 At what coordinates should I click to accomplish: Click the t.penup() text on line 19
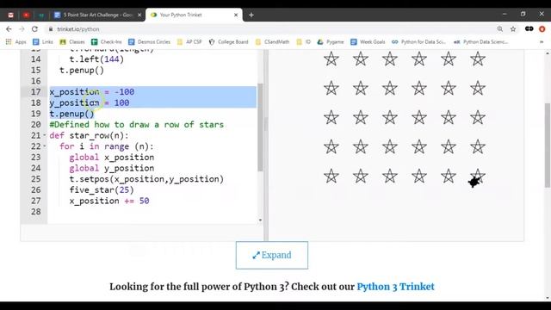point(71,114)
